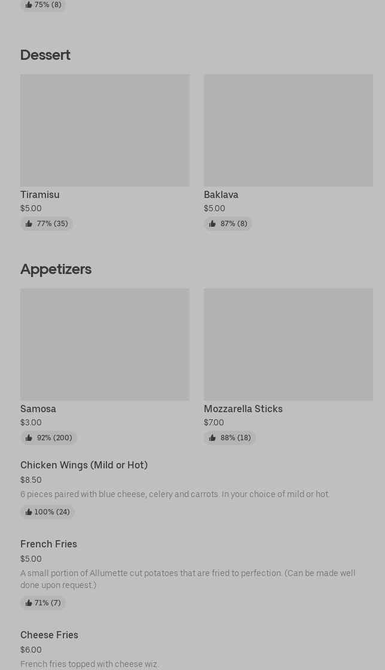Click the Tiramisu thumbs-up rating icon
The image size is (385, 670).
pyautogui.click(x=29, y=224)
